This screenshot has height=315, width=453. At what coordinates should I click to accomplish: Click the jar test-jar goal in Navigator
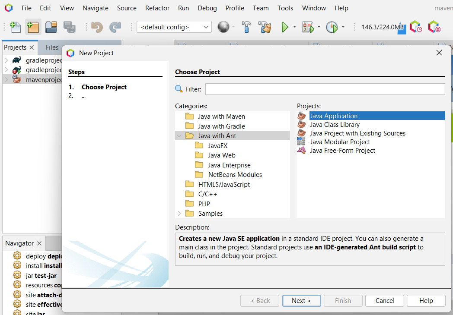(41, 275)
